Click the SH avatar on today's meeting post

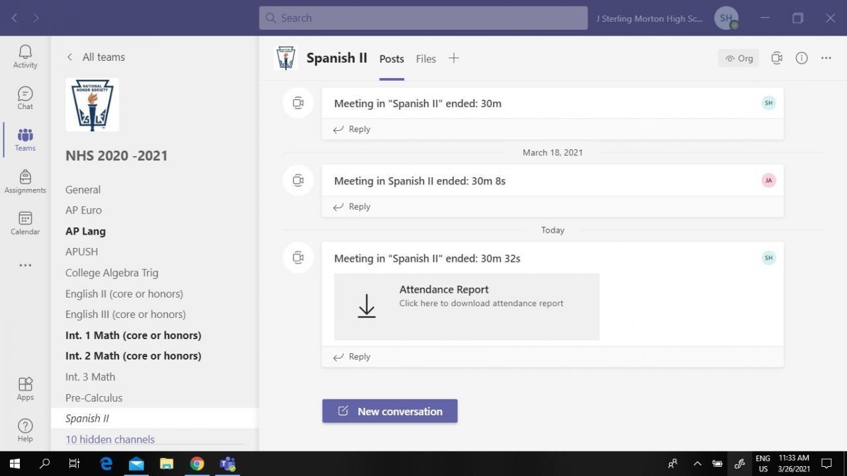768,258
